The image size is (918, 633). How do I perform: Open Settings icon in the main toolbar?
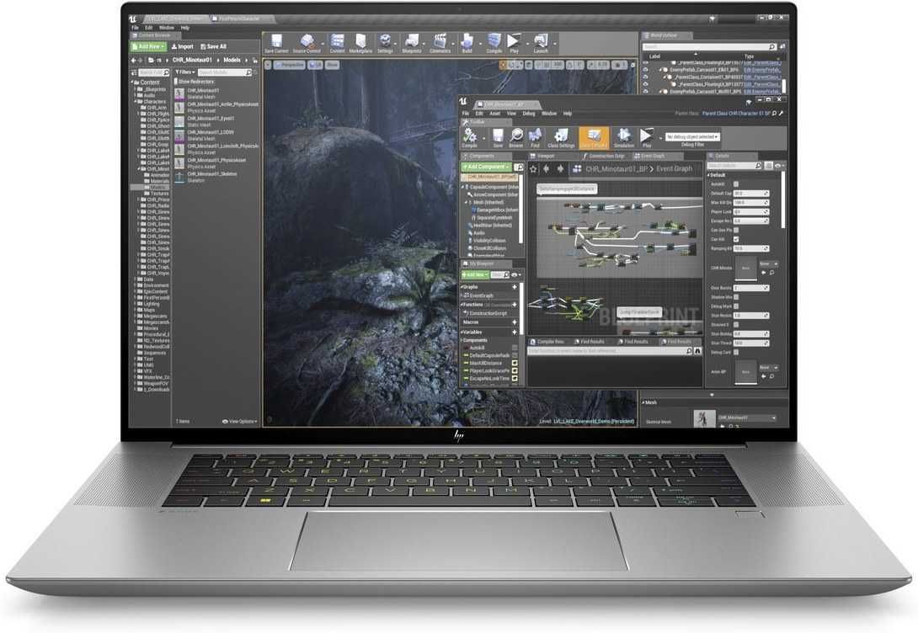(385, 43)
